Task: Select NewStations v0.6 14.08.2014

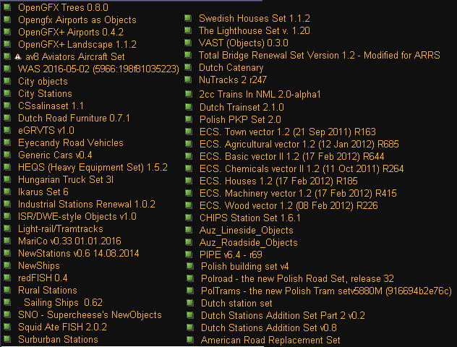Action: point(79,253)
